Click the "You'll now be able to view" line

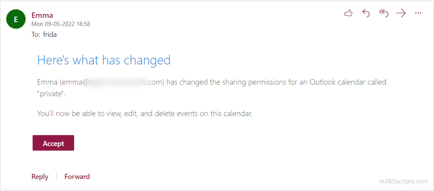coord(145,113)
